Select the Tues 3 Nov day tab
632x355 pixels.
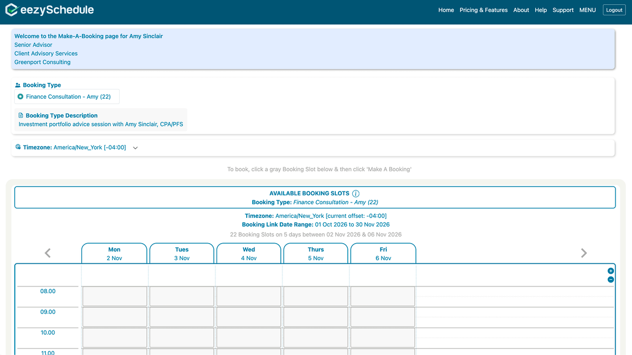pos(182,253)
